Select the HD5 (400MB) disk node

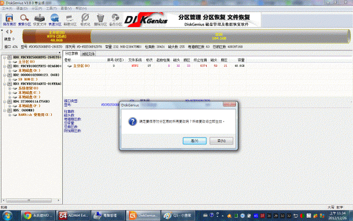[x=24, y=110]
